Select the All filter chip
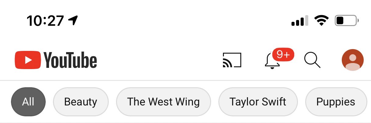The height and width of the screenshot is (123, 371). click(28, 102)
